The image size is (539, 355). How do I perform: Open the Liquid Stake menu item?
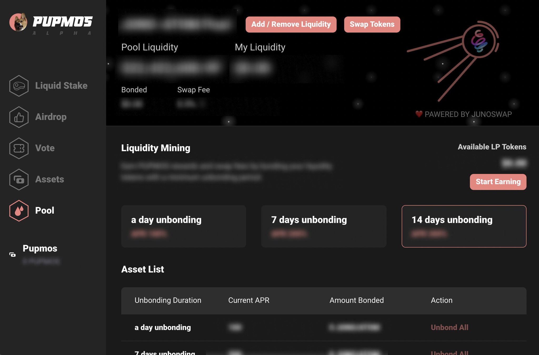pos(61,86)
